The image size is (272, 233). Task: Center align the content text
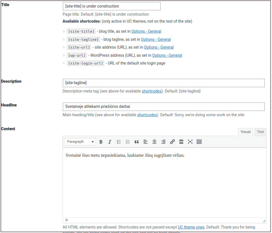point(154,142)
